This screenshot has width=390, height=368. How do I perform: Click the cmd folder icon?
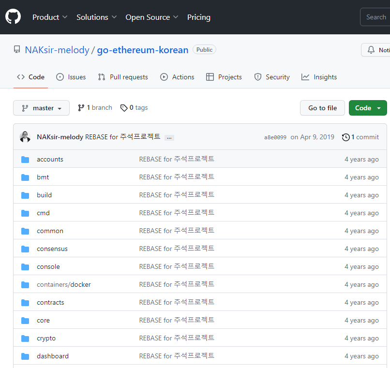25,213
